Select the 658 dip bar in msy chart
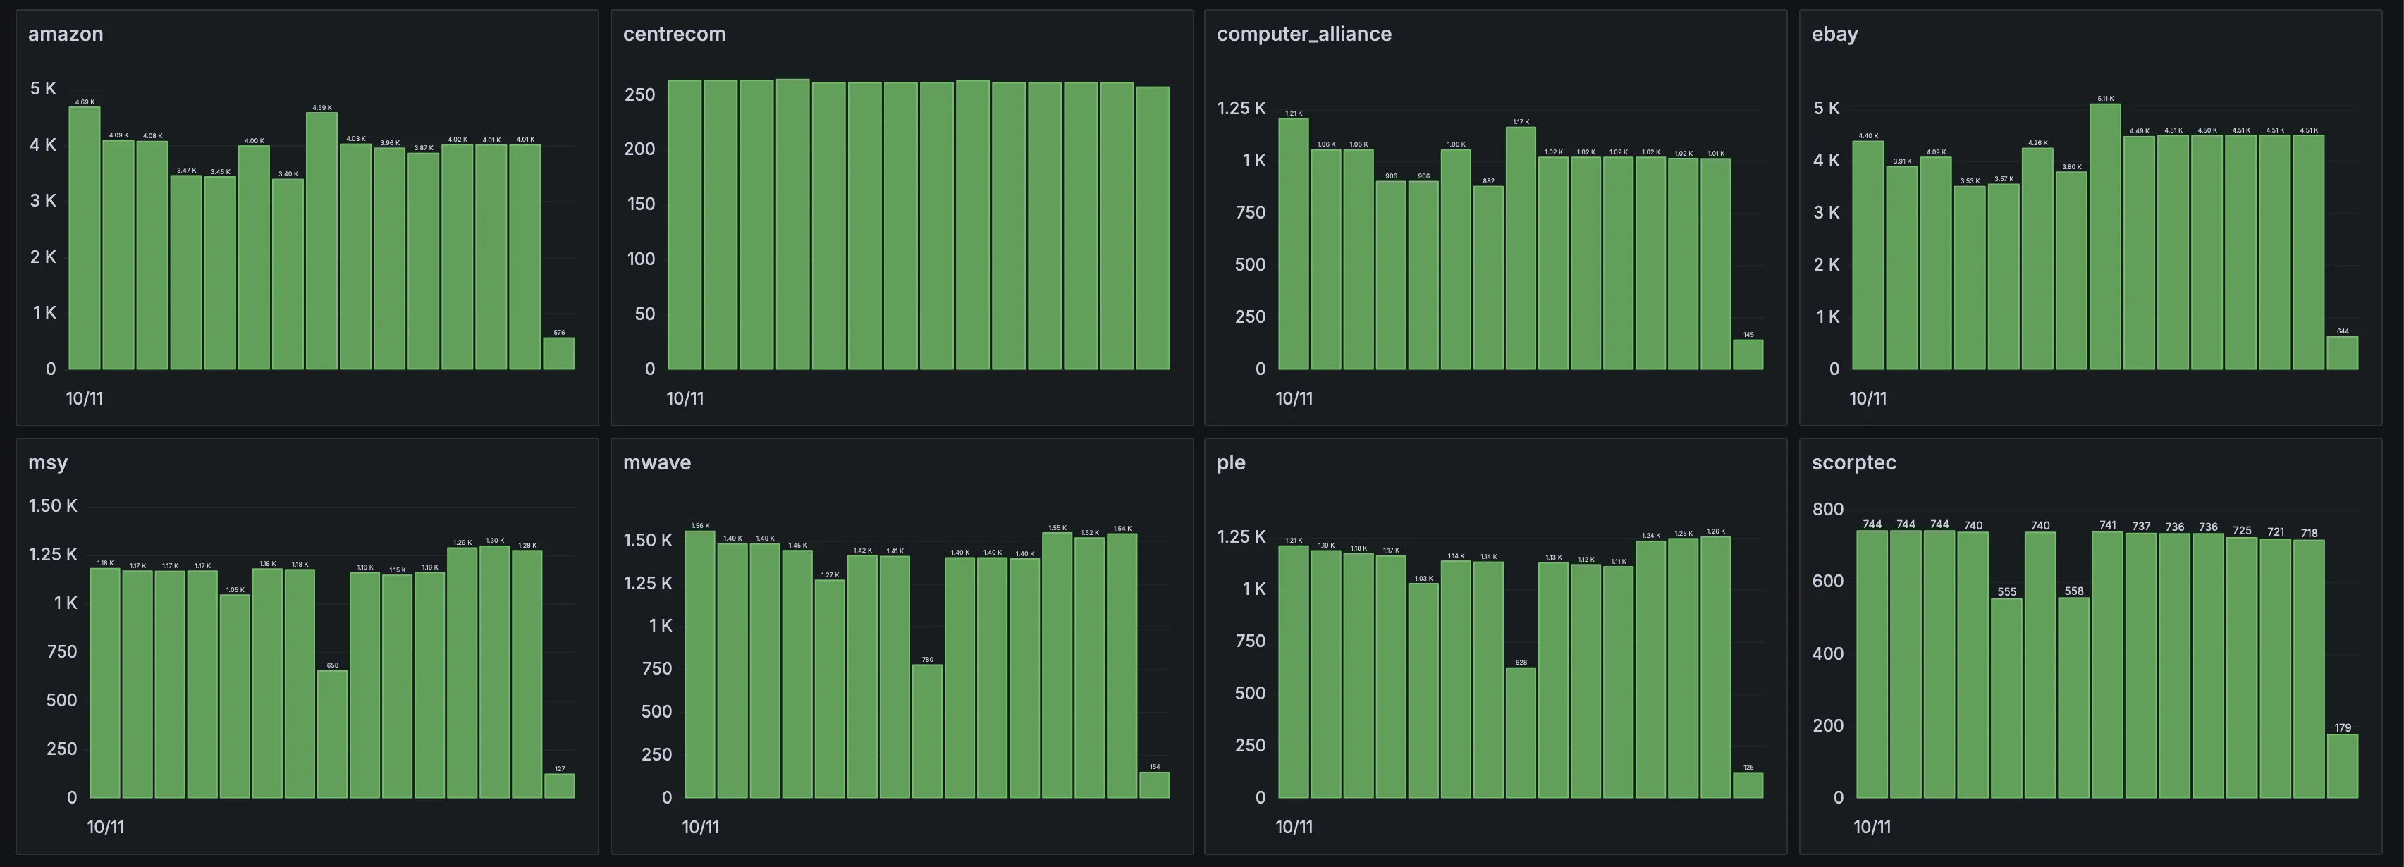 click(333, 732)
